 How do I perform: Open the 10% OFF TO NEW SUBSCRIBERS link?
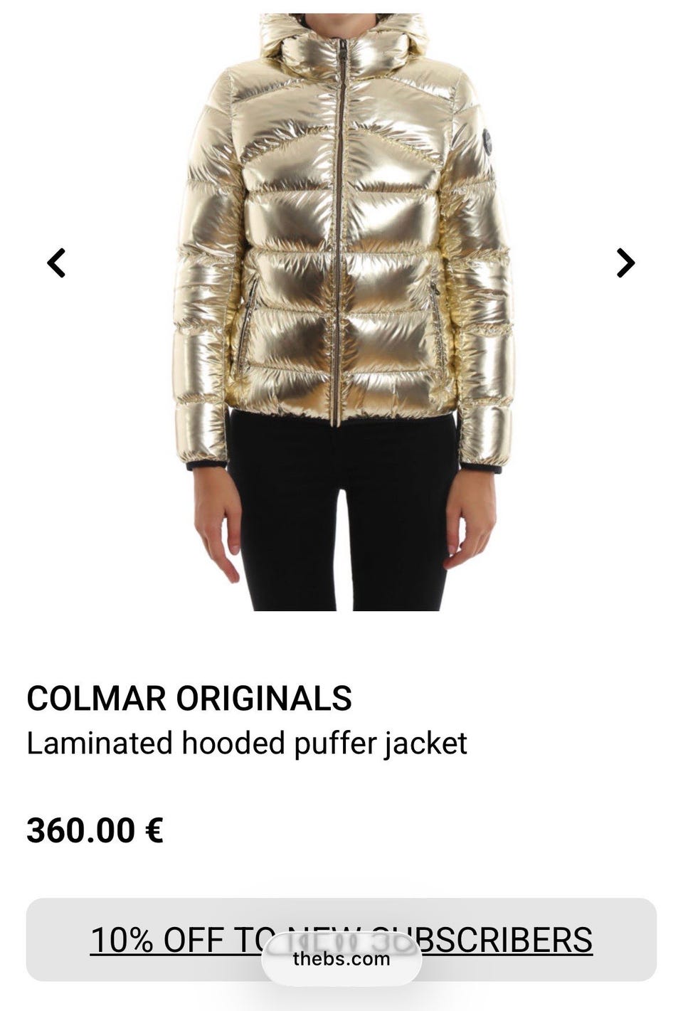(x=341, y=940)
